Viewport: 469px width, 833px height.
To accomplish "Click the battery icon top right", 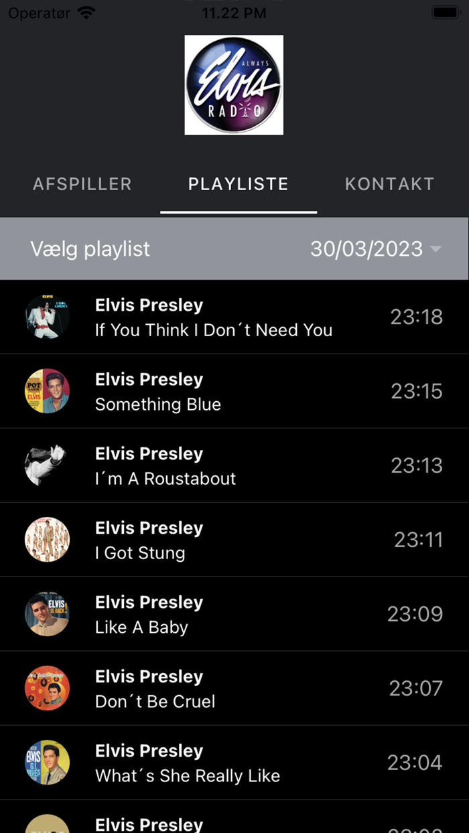I will [445, 11].
